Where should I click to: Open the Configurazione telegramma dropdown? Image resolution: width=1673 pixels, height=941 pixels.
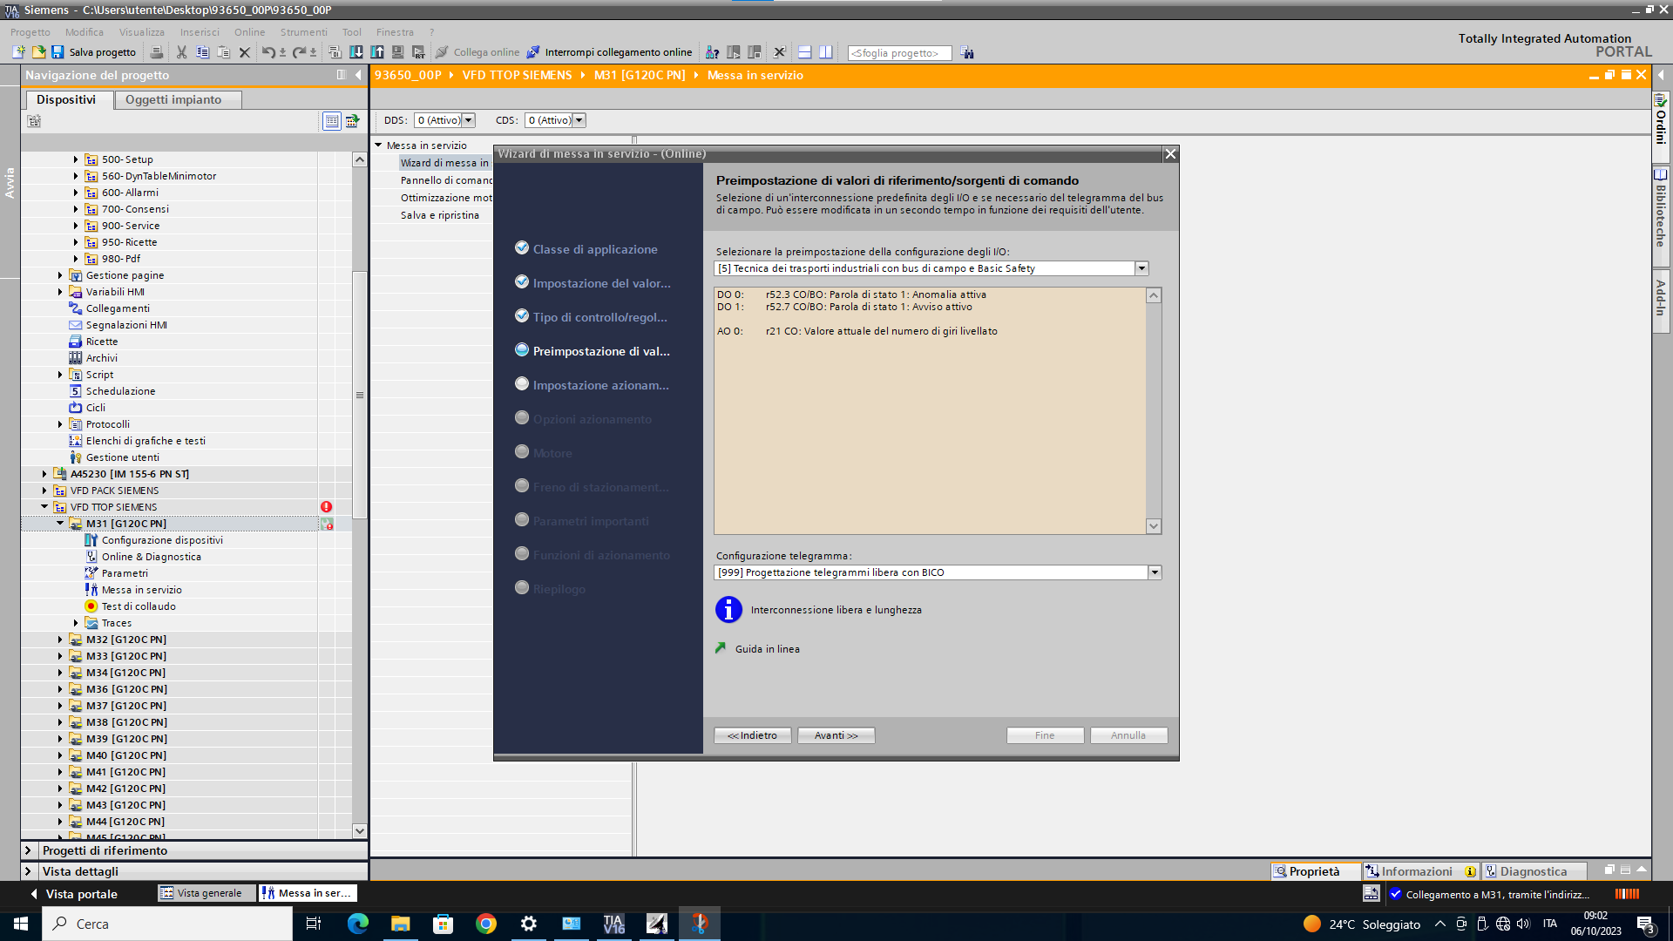click(x=1155, y=572)
